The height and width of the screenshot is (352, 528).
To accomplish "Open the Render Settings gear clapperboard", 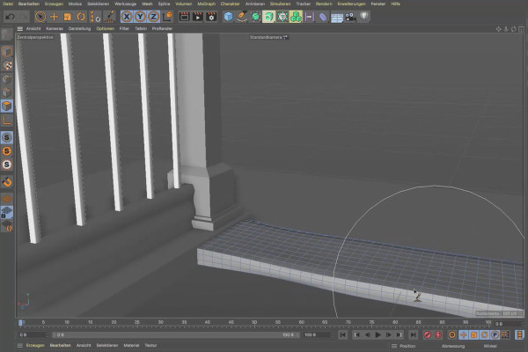I will pyautogui.click(x=211, y=17).
